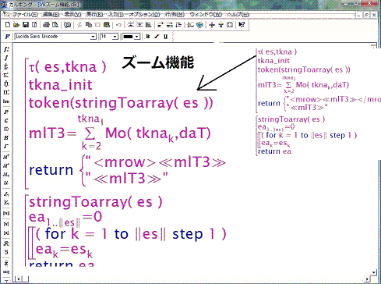Click the large ズーム機能 heading text
The image size is (381, 284).
pos(158,62)
